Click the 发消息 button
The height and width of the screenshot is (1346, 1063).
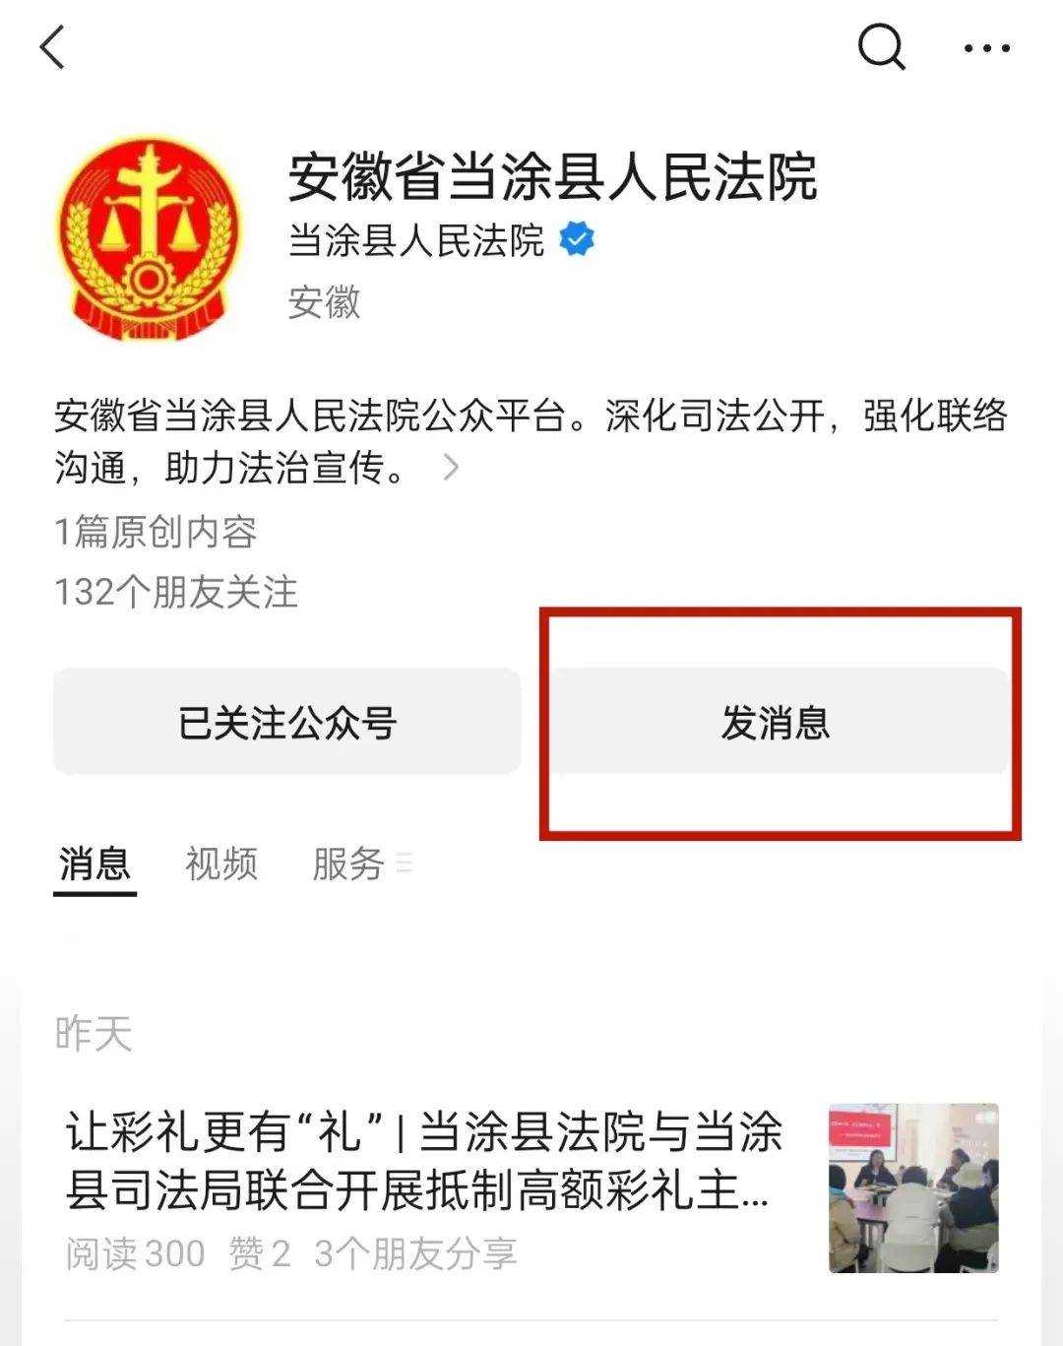click(777, 722)
